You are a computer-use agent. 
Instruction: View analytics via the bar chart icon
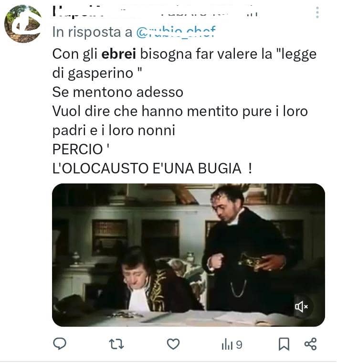(x=227, y=344)
